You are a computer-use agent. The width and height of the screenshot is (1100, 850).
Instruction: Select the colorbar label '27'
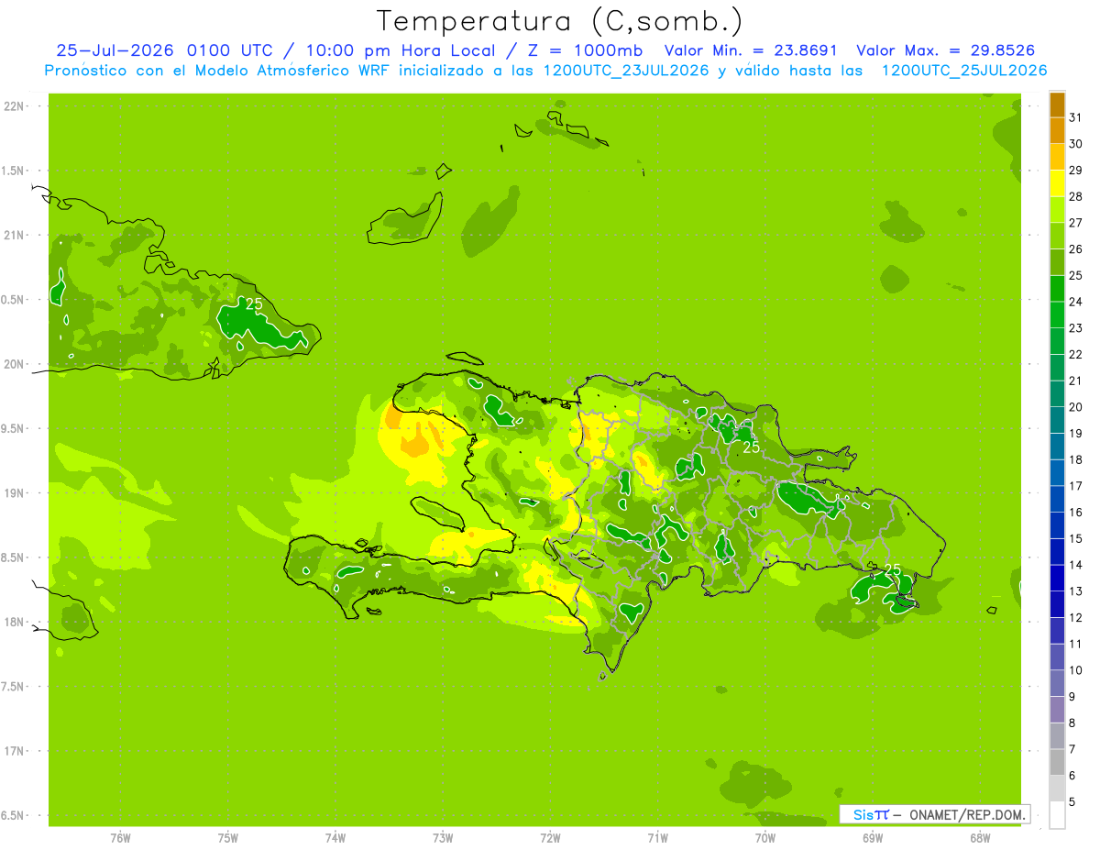[1076, 223]
